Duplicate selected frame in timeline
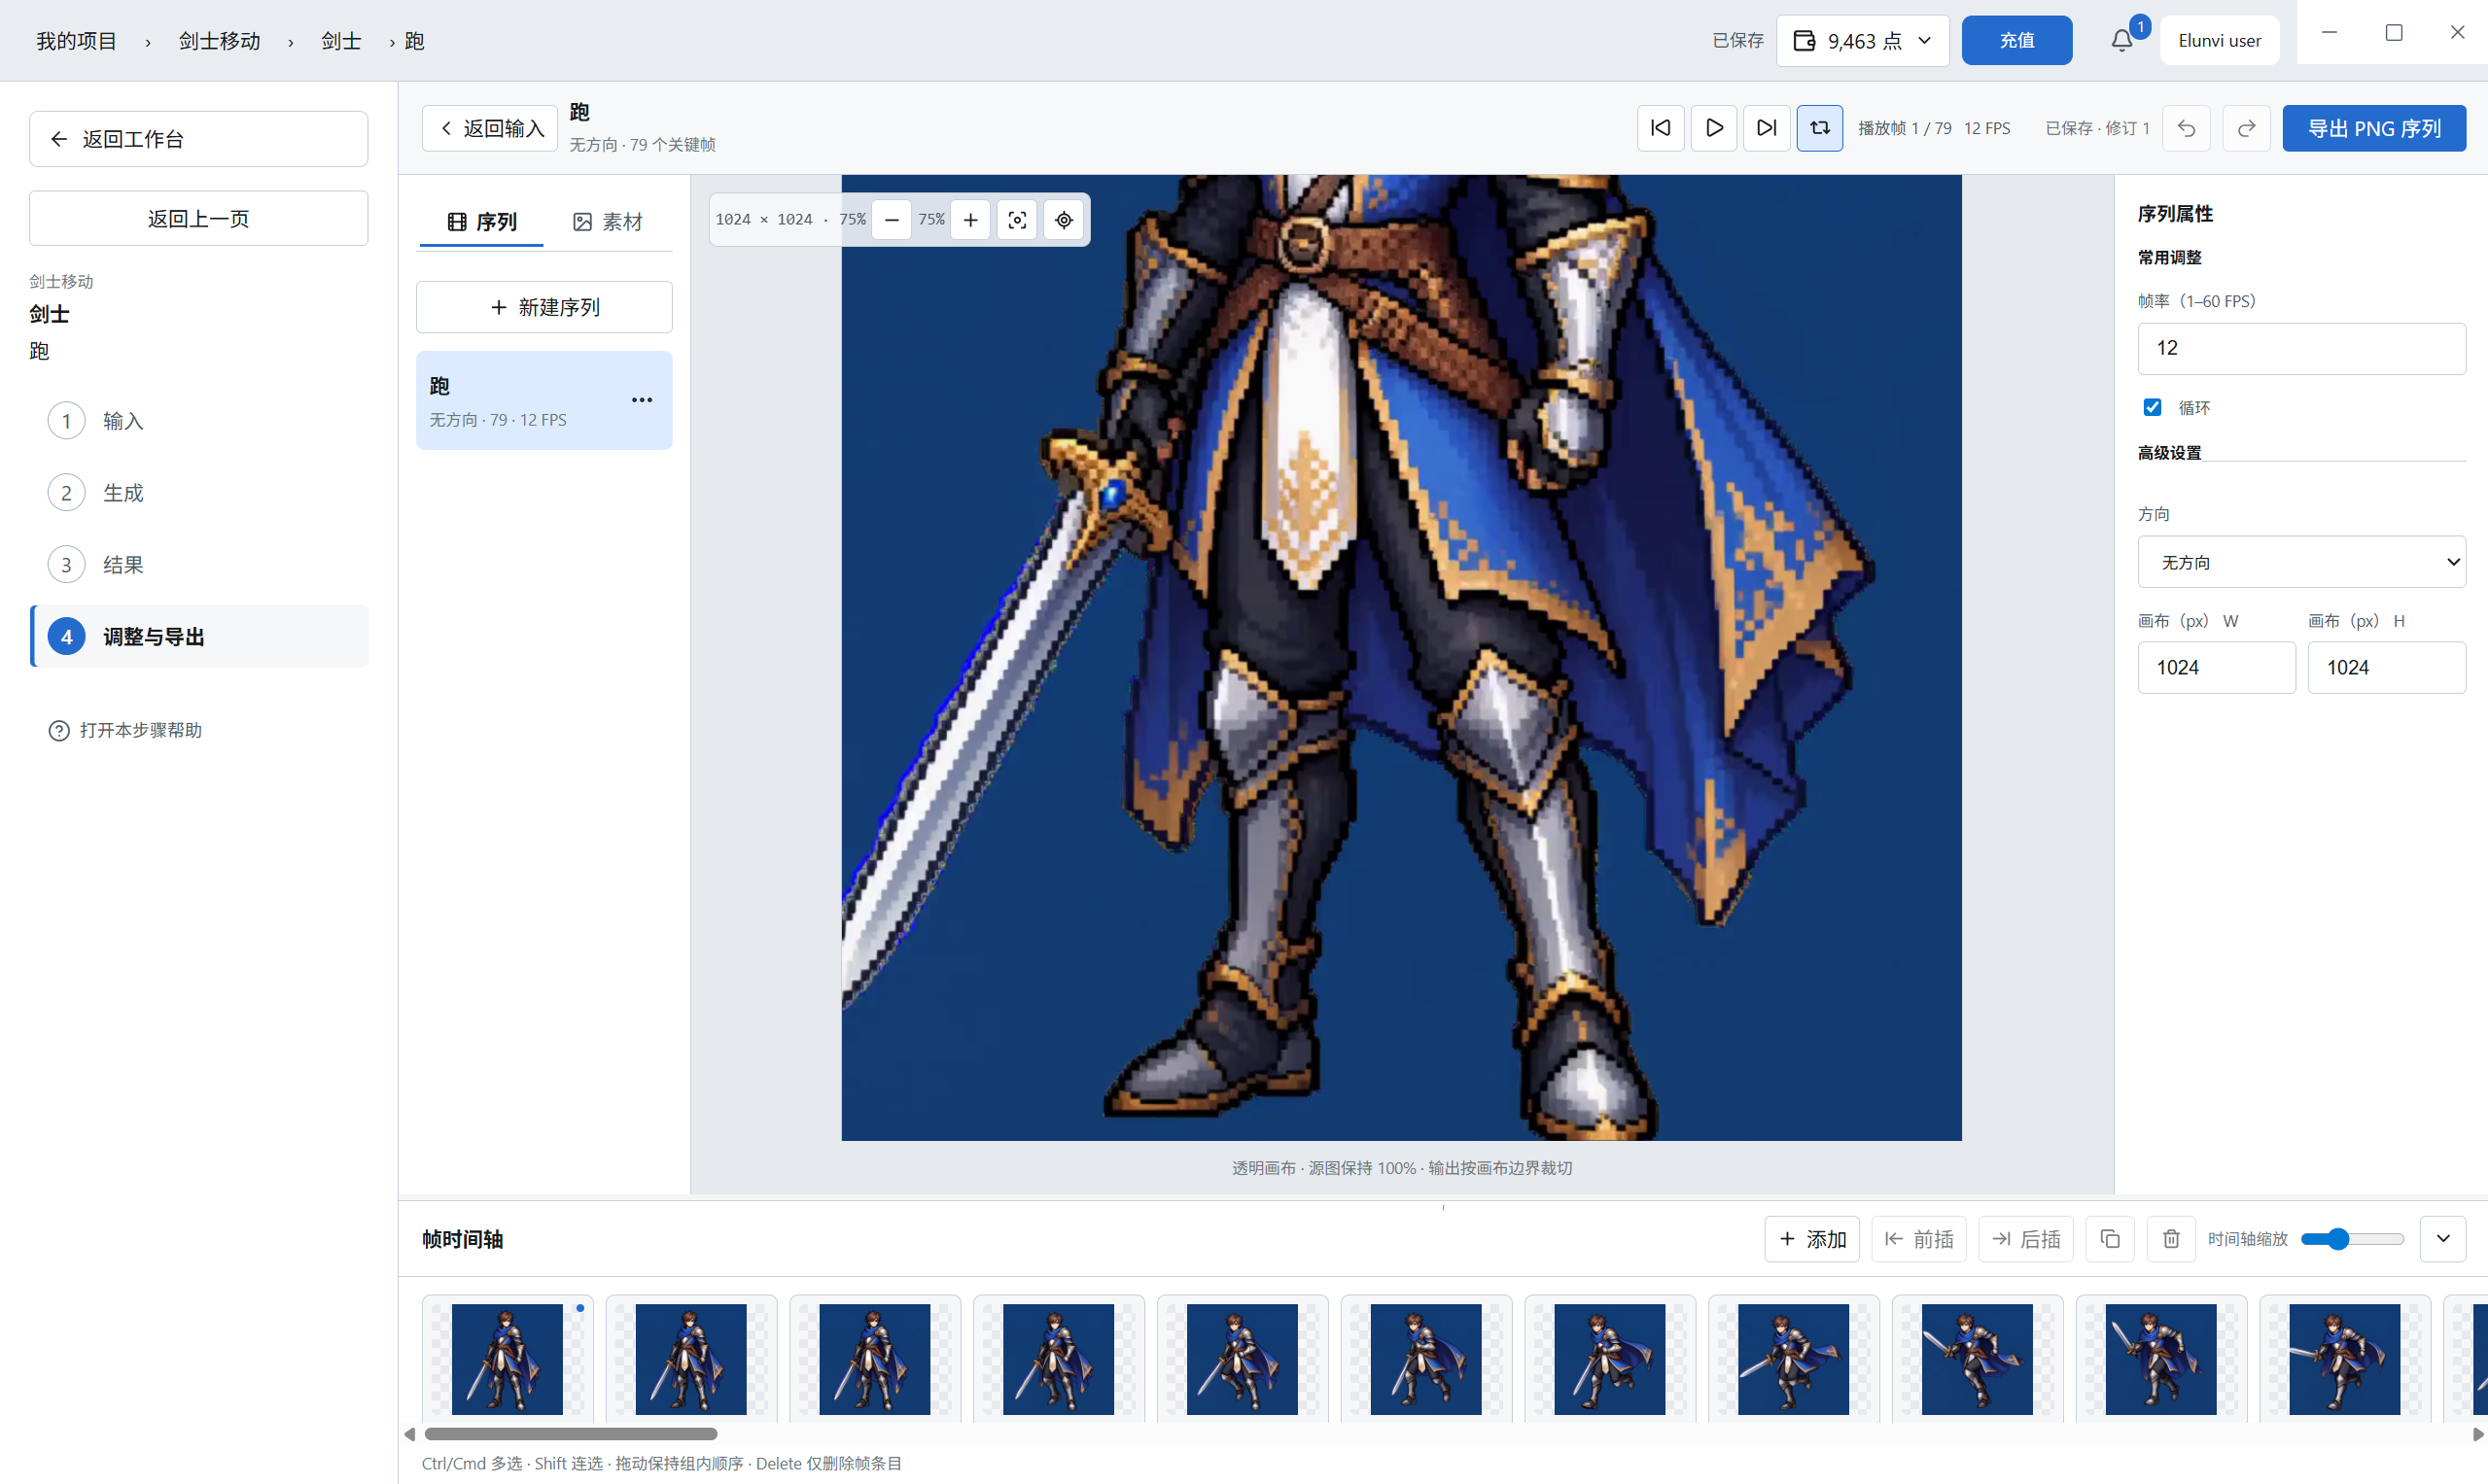The width and height of the screenshot is (2488, 1484). [x=2111, y=1239]
